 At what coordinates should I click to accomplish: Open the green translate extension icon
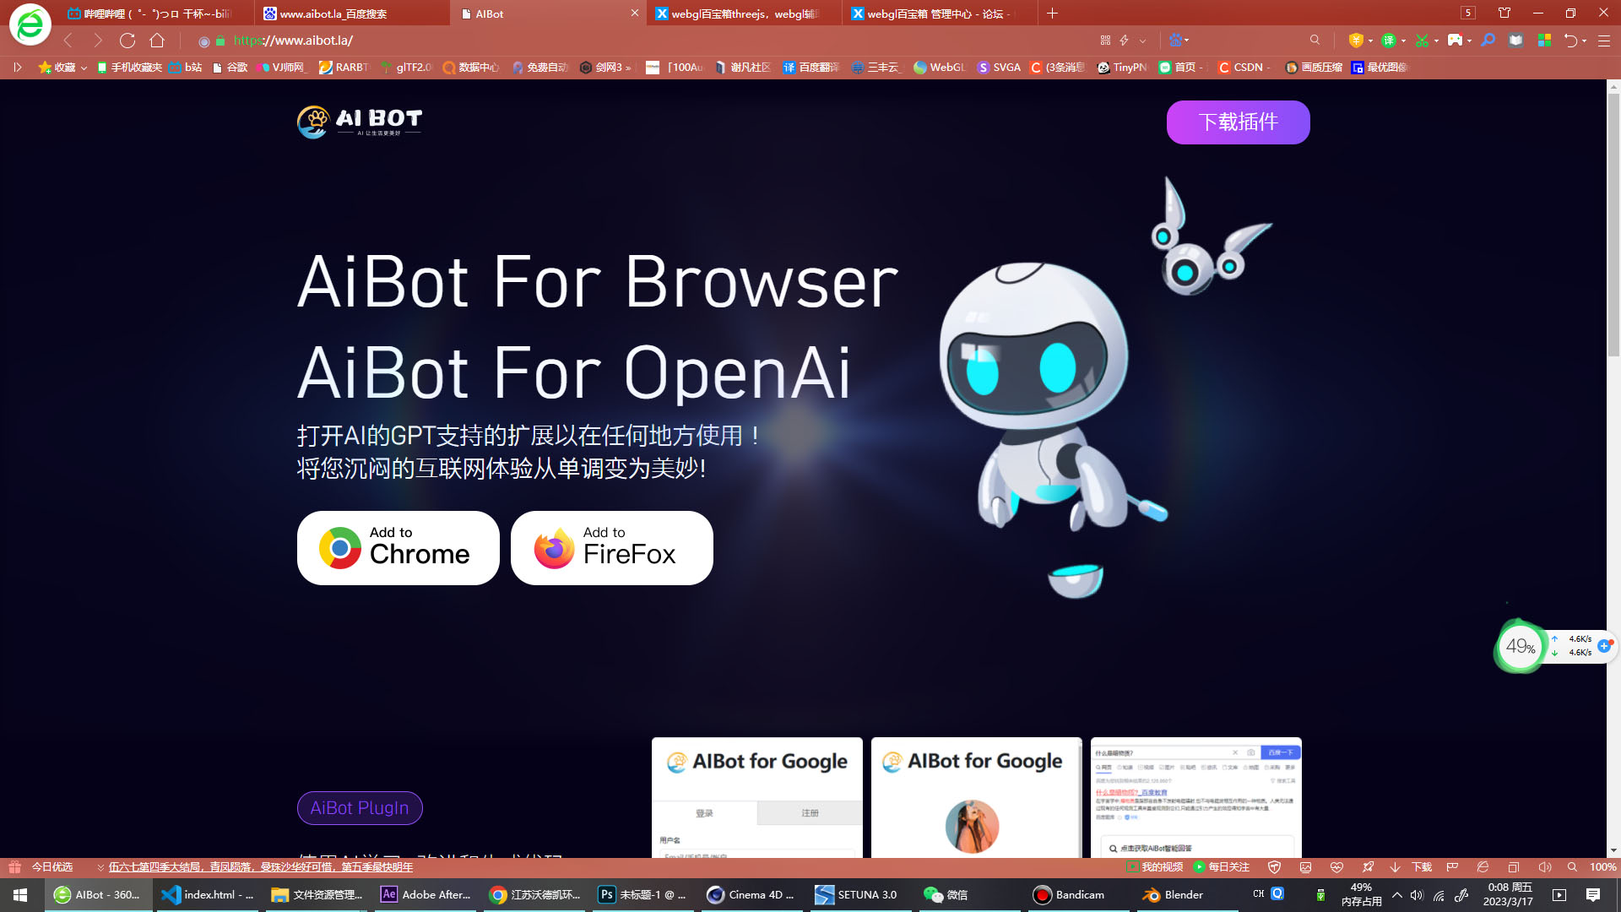point(1389,41)
